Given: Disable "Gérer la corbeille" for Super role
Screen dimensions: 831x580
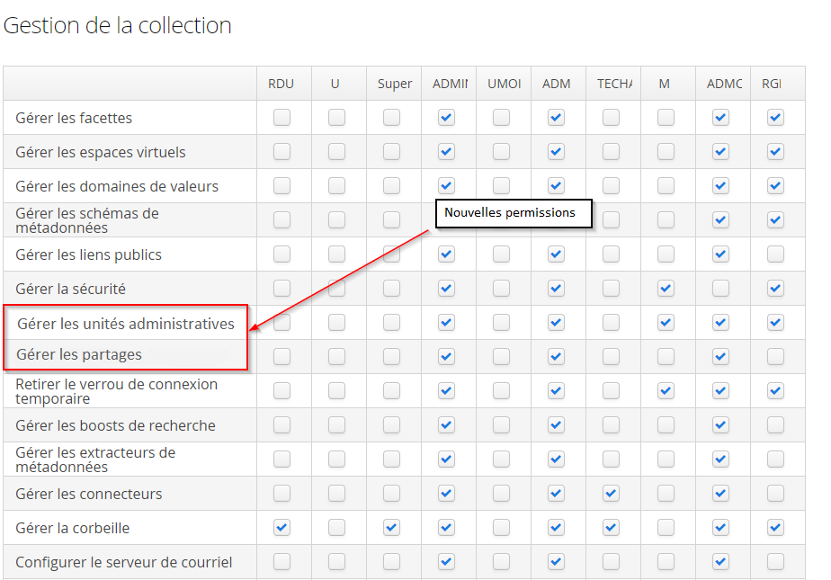Looking at the screenshot, I should (391, 527).
